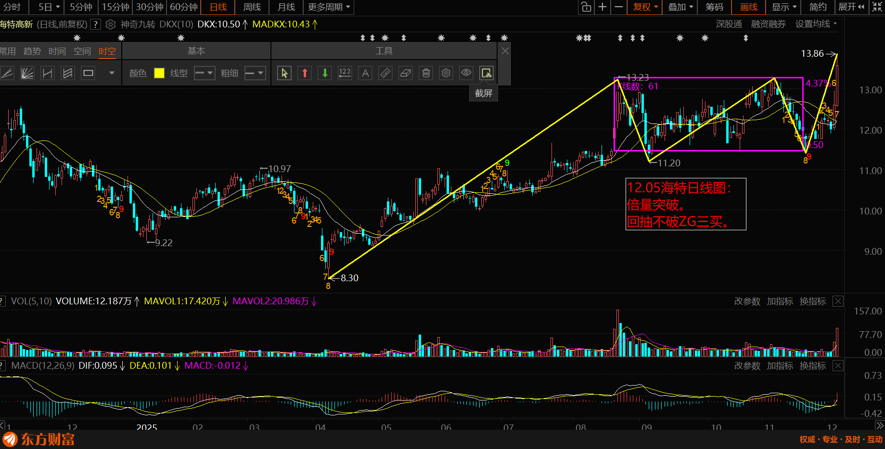Image resolution: width=885 pixels, height=449 pixels.
Task: Select the rectangle drawing tool
Action: tap(88, 73)
